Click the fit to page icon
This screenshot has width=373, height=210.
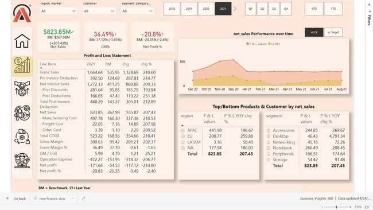click(367, 207)
